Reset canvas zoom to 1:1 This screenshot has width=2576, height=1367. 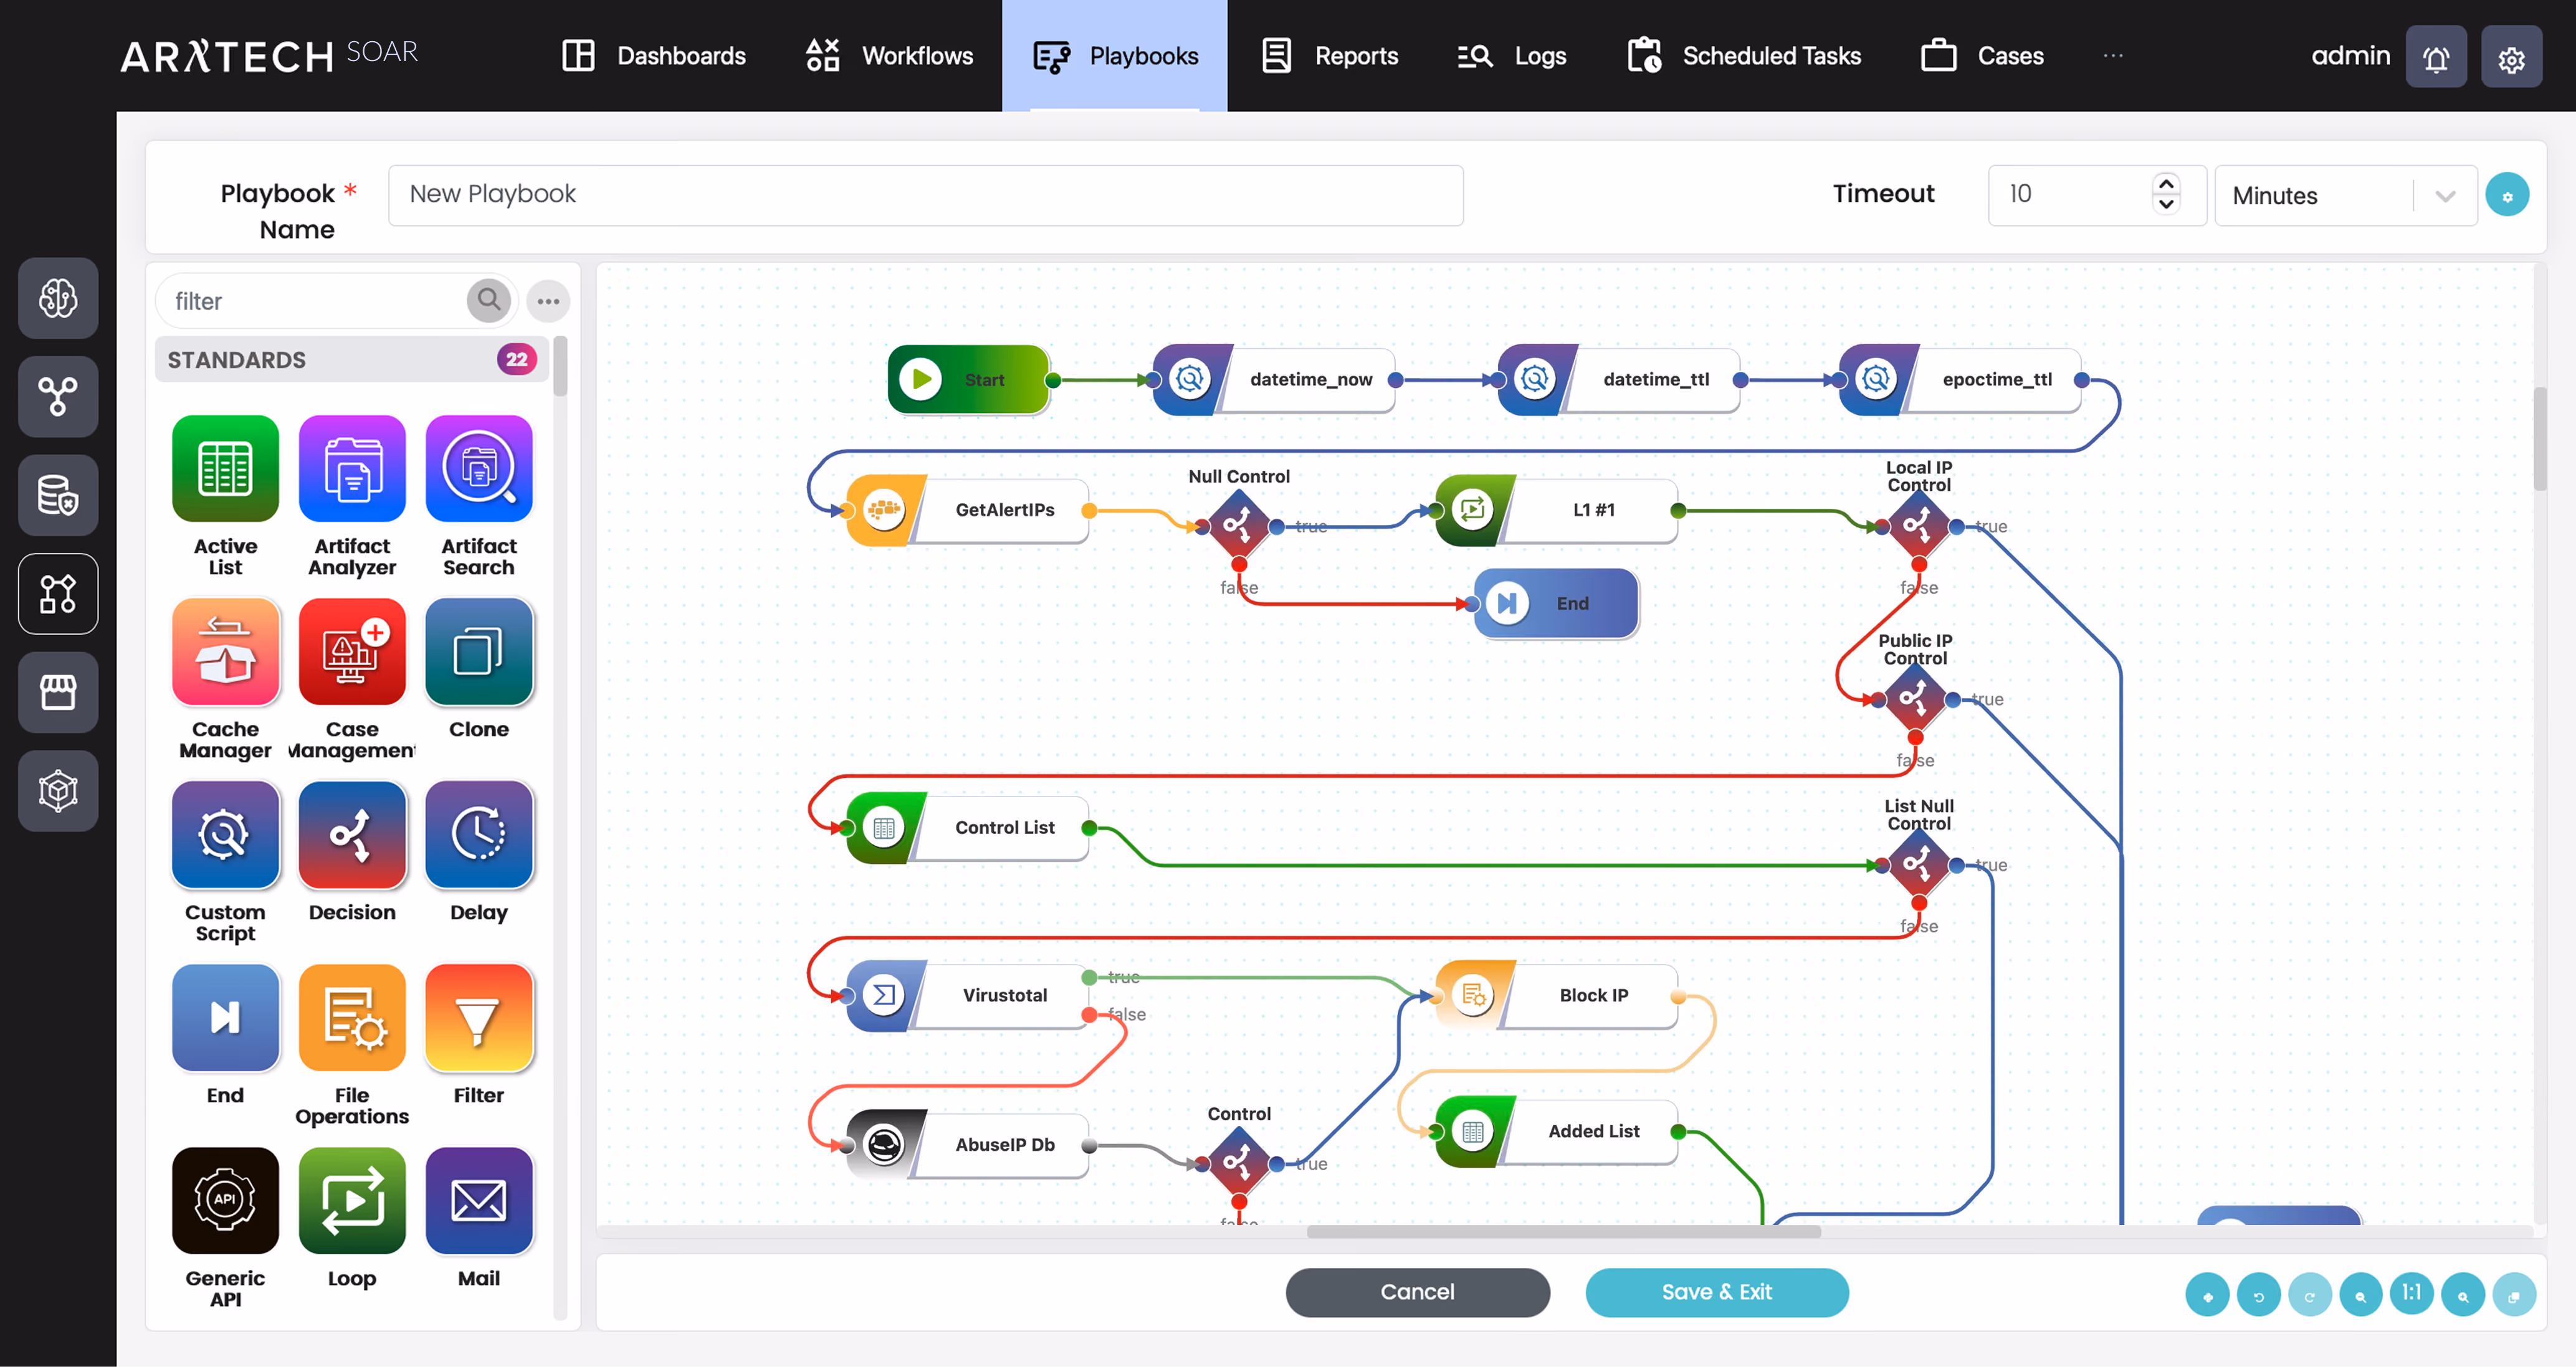click(x=2411, y=1294)
